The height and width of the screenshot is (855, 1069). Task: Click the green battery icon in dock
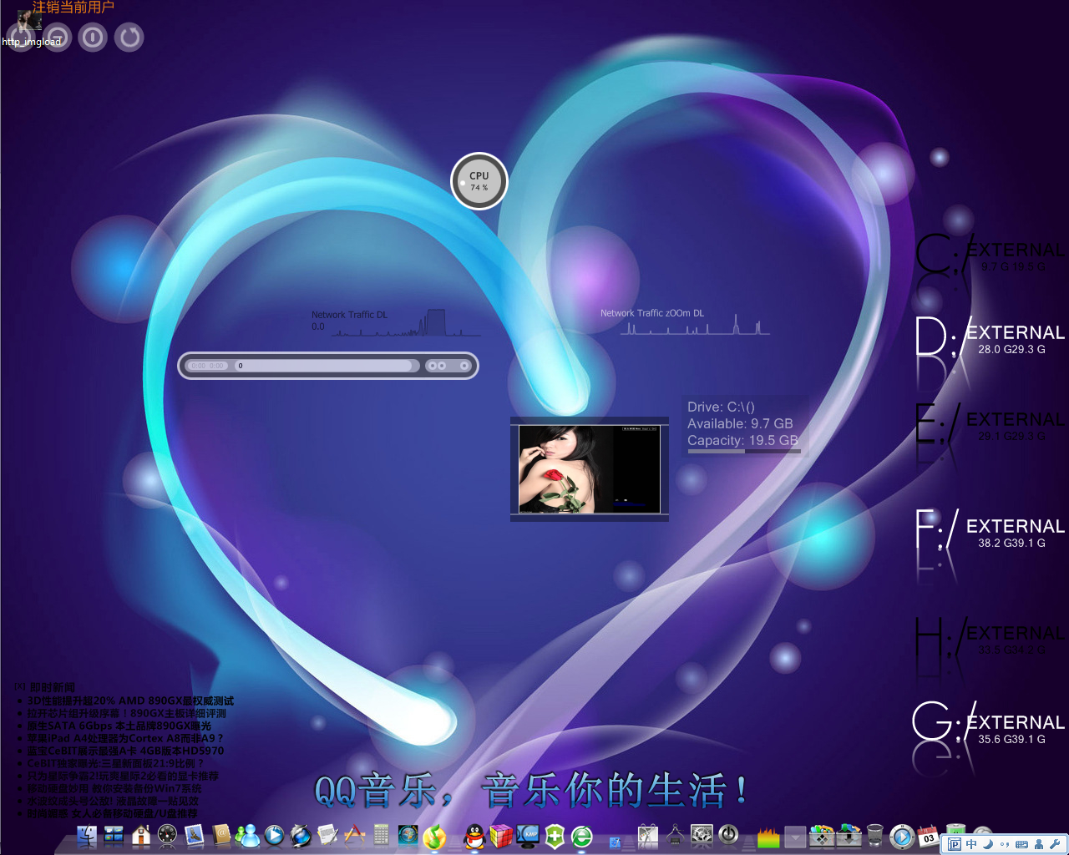[x=955, y=830]
